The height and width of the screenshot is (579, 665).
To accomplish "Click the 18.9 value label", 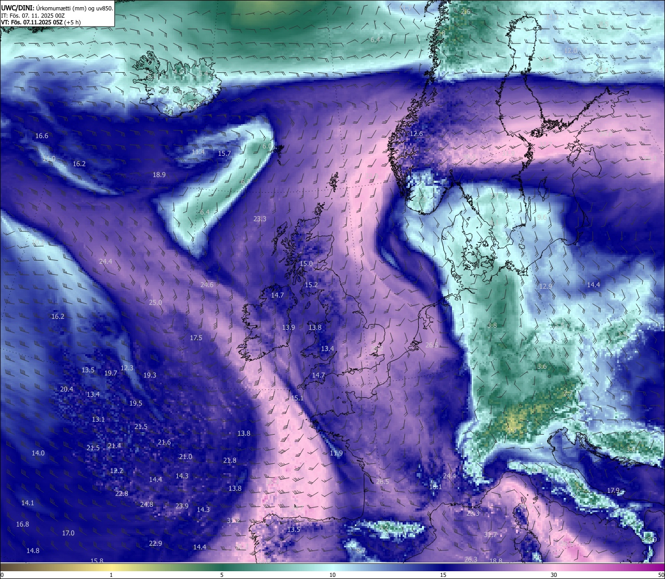I will click(x=159, y=175).
